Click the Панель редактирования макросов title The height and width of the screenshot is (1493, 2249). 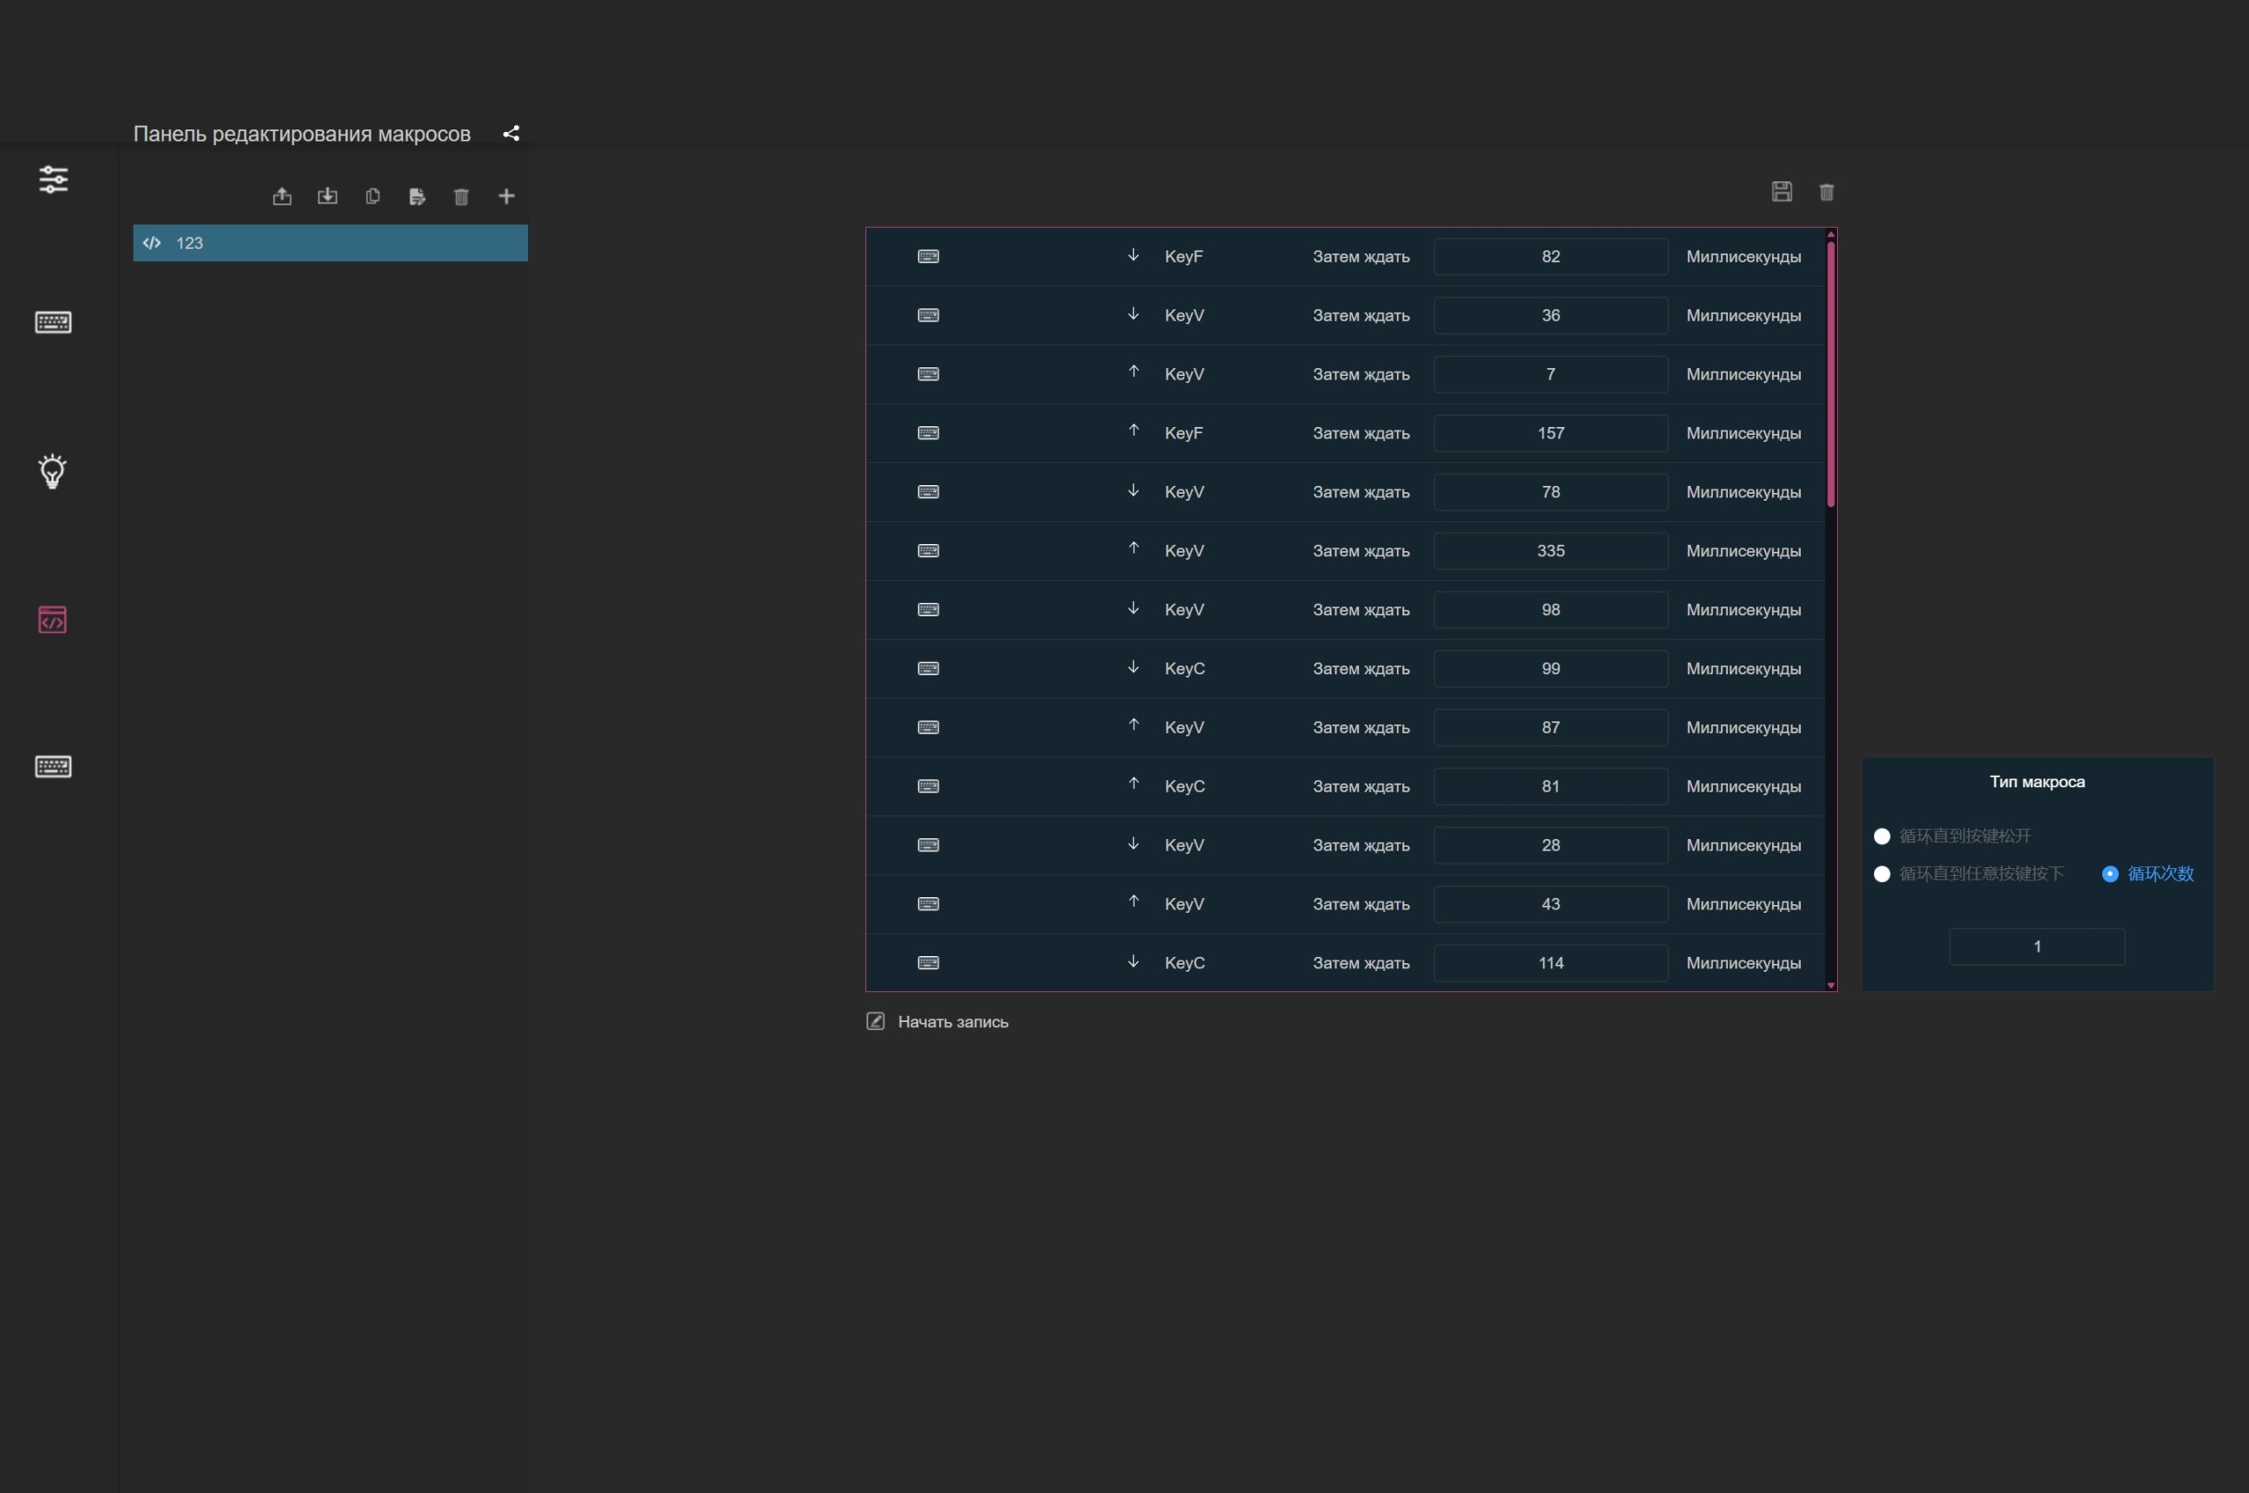click(301, 134)
